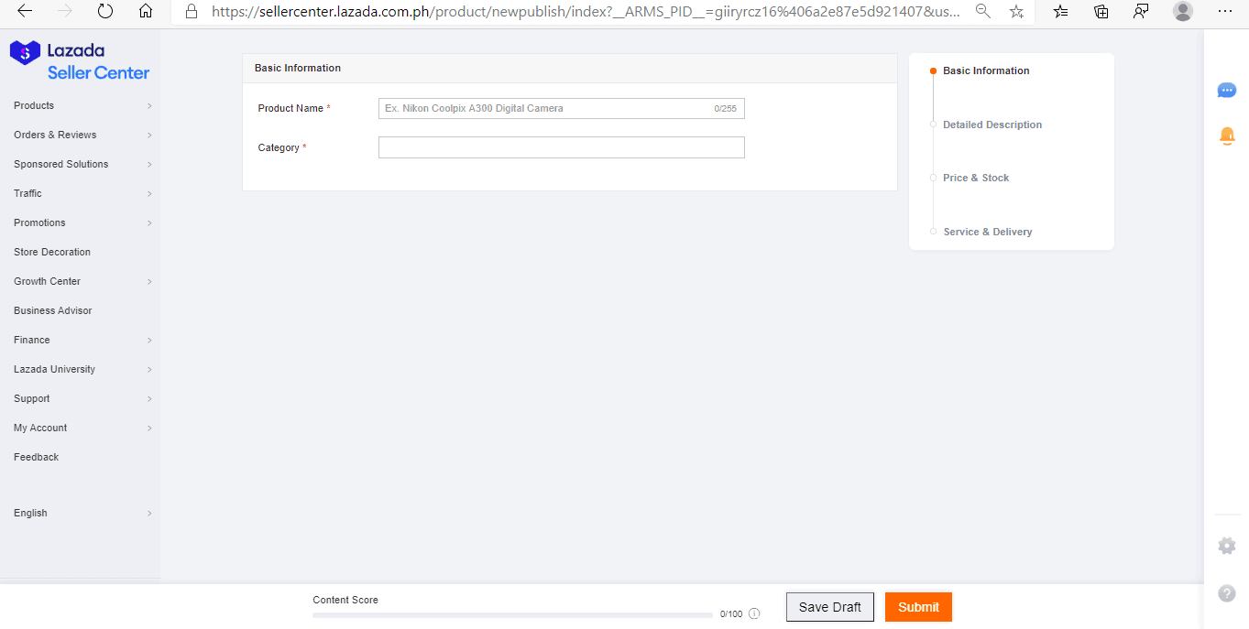
Task: Open the browser profile avatar
Action: tap(1183, 12)
